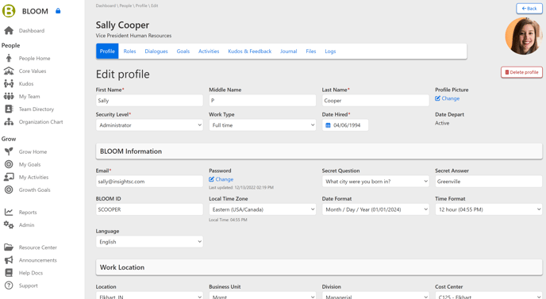The image size is (546, 299).
Task: Click People breadcrumb link
Action: click(125, 6)
